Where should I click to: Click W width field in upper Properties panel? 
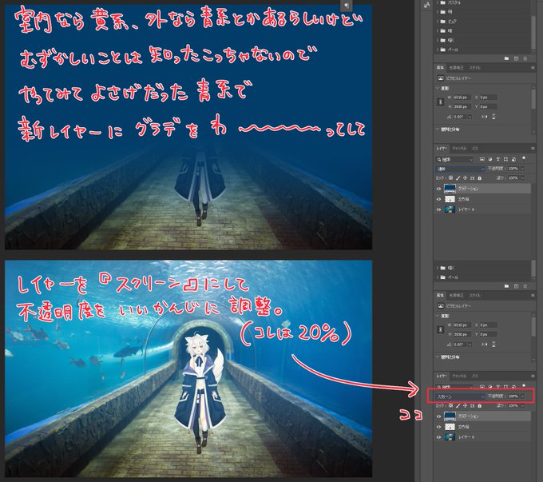(462, 98)
